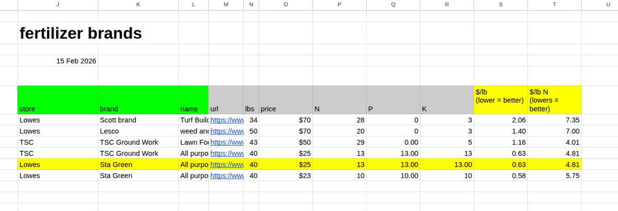Select column L header
This screenshot has height=211, width=618.
coord(193,4)
